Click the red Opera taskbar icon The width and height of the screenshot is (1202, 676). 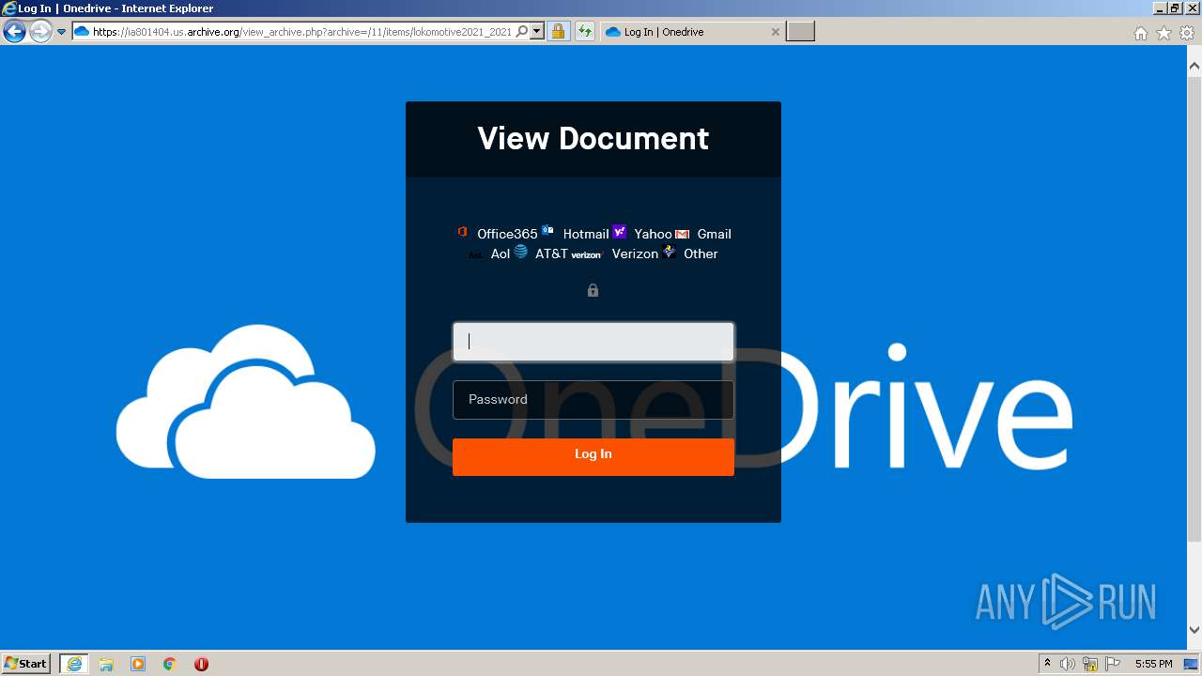click(201, 664)
